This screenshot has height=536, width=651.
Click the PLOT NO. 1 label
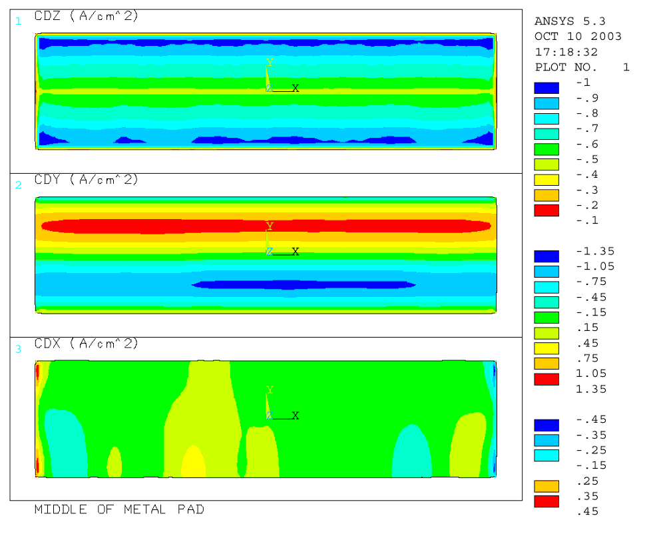pos(582,67)
